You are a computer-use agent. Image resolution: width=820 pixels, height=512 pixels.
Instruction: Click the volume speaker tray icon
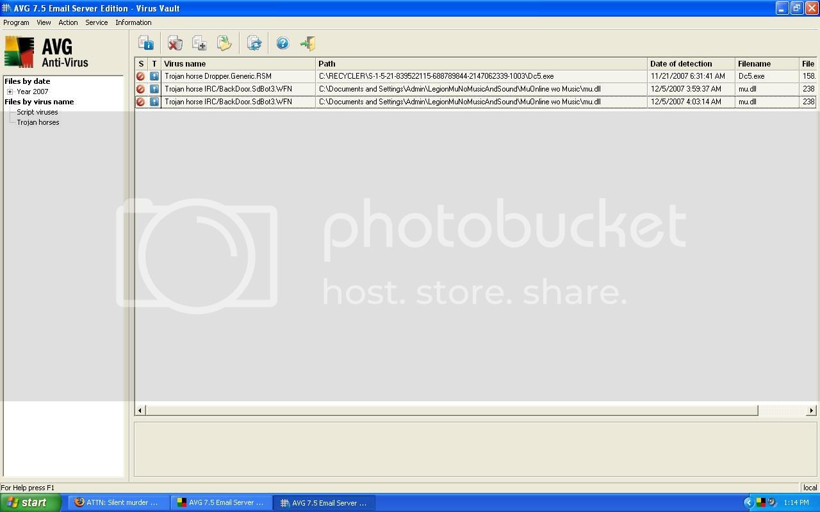click(772, 502)
